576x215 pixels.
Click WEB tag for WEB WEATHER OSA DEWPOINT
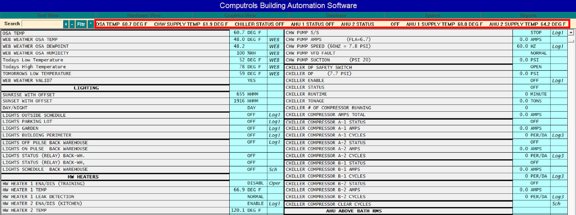tap(274, 46)
